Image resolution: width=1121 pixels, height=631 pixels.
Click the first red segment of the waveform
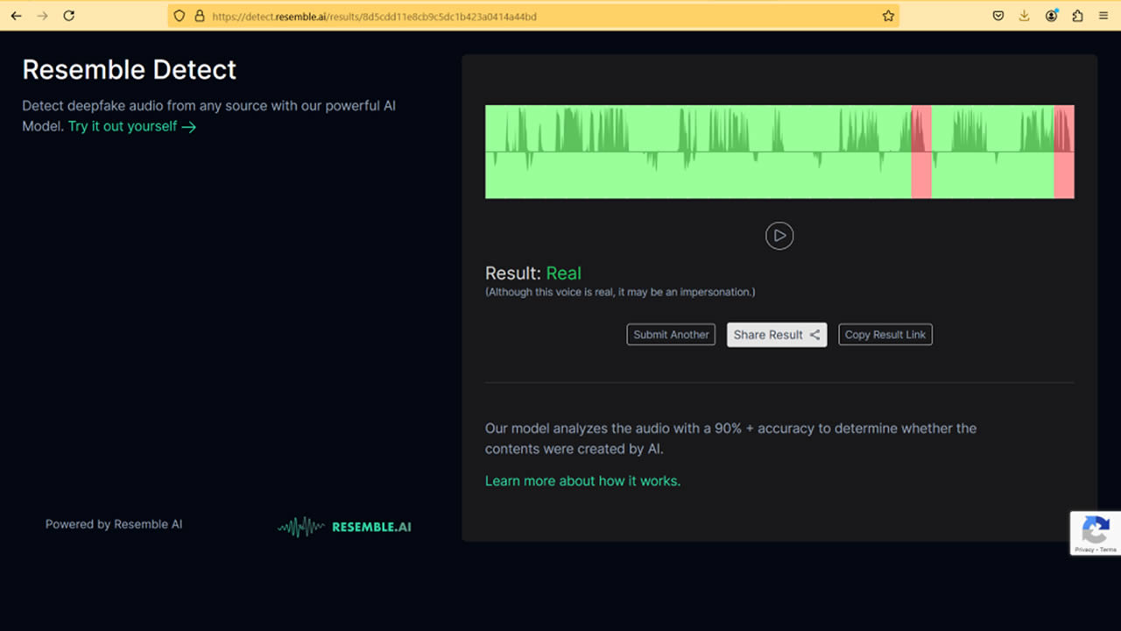[x=920, y=152]
